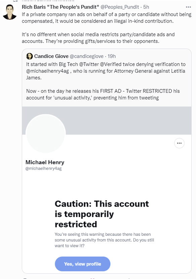Click the Yes, view profile button
This screenshot has width=196, height=279.
point(83,264)
